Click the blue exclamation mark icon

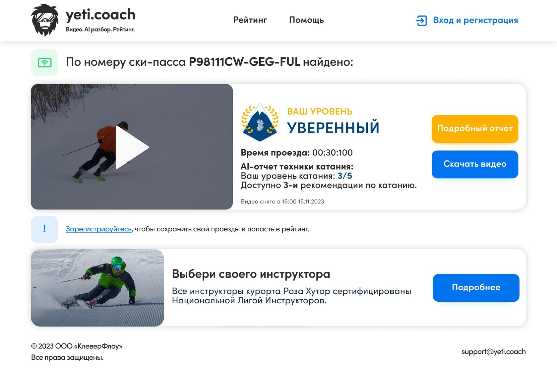(44, 229)
